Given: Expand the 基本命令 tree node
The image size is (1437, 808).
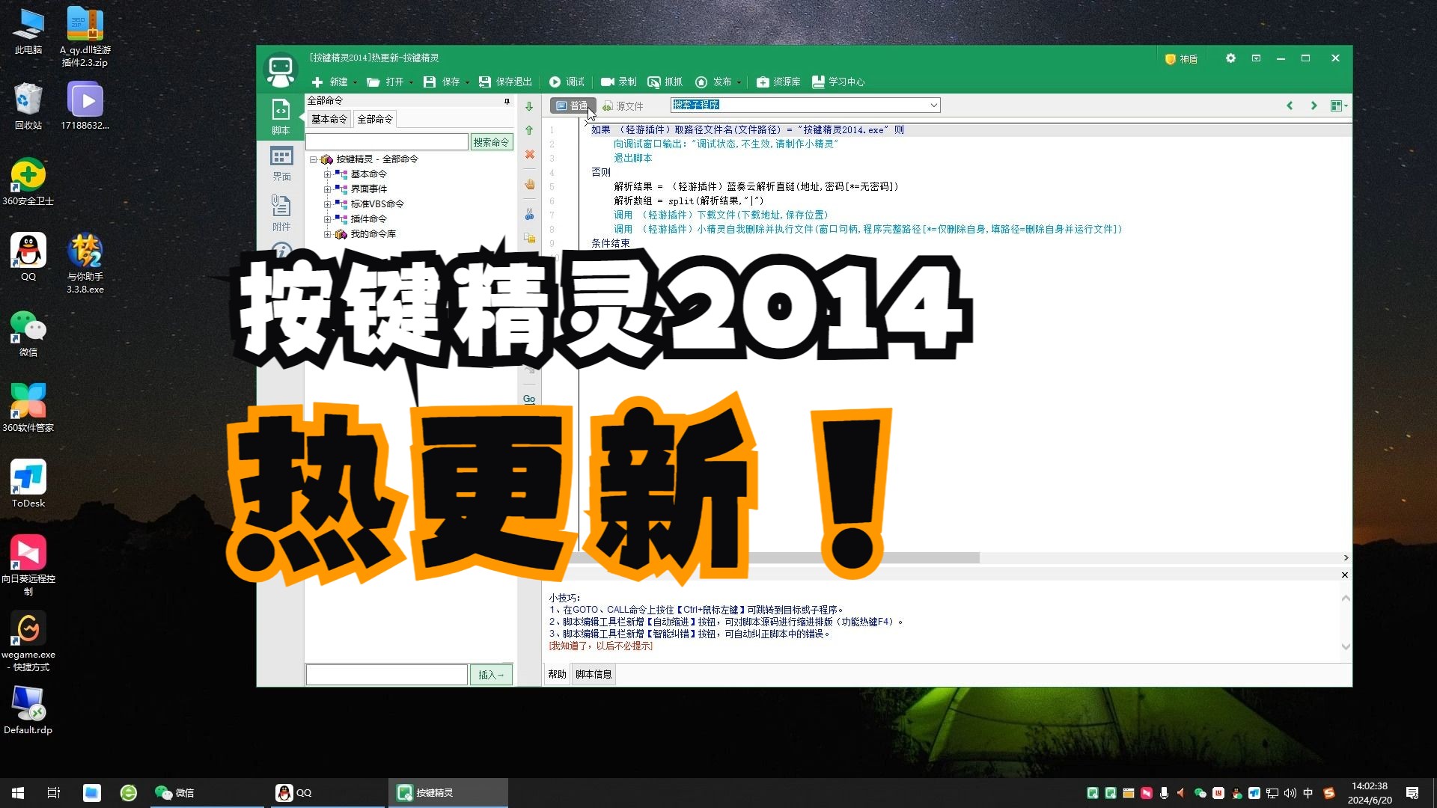Looking at the screenshot, I should pyautogui.click(x=327, y=174).
